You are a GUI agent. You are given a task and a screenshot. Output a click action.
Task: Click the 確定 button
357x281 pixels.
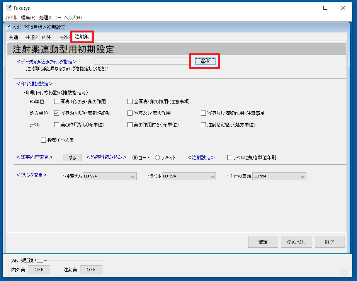(263, 242)
